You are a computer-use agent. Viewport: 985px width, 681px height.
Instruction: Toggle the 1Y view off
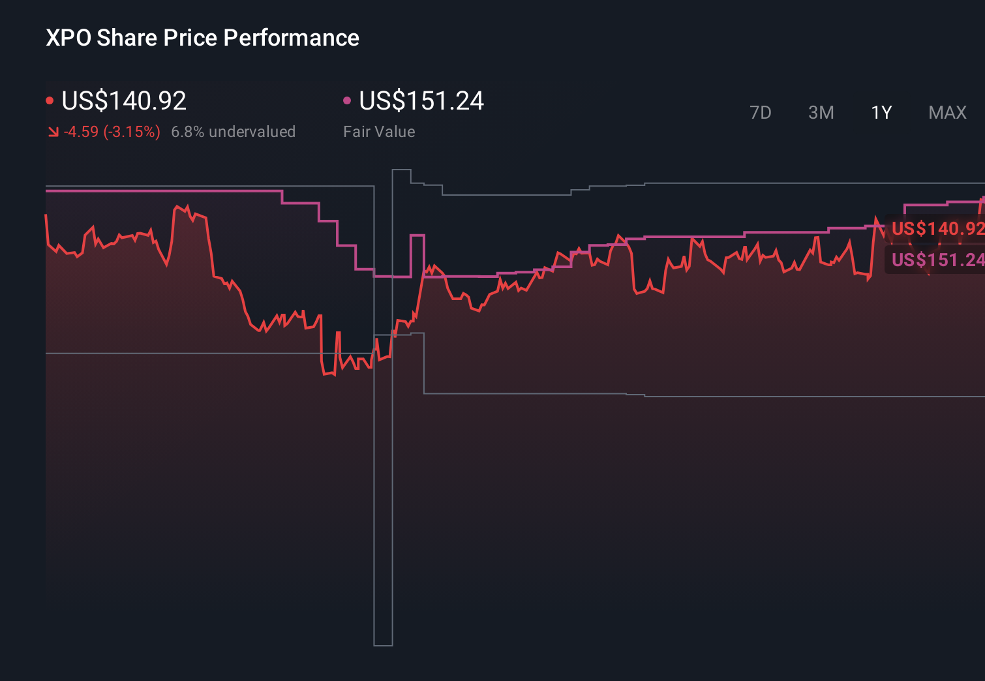click(881, 112)
